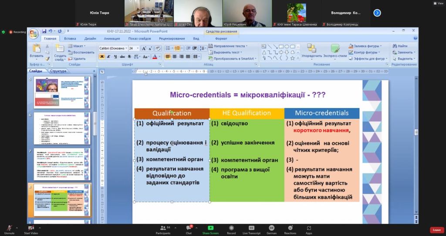
Task: Open Заливка фигуры fill color
Action: (365, 46)
